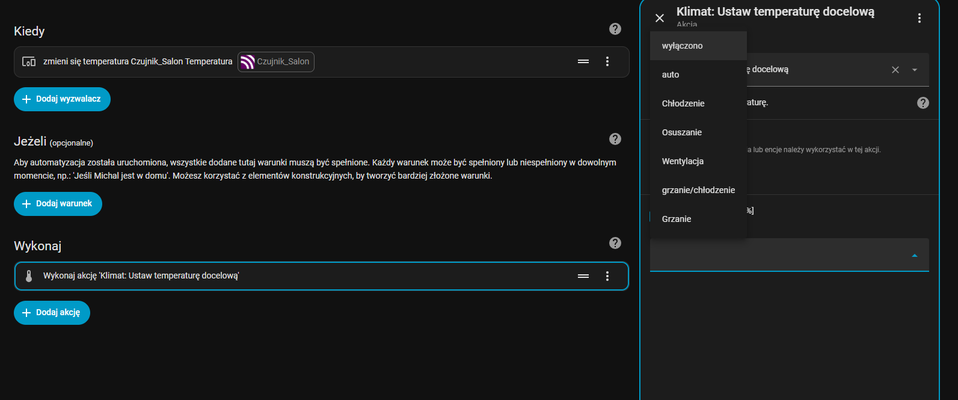Open the side panel overflow menu

pyautogui.click(x=919, y=18)
